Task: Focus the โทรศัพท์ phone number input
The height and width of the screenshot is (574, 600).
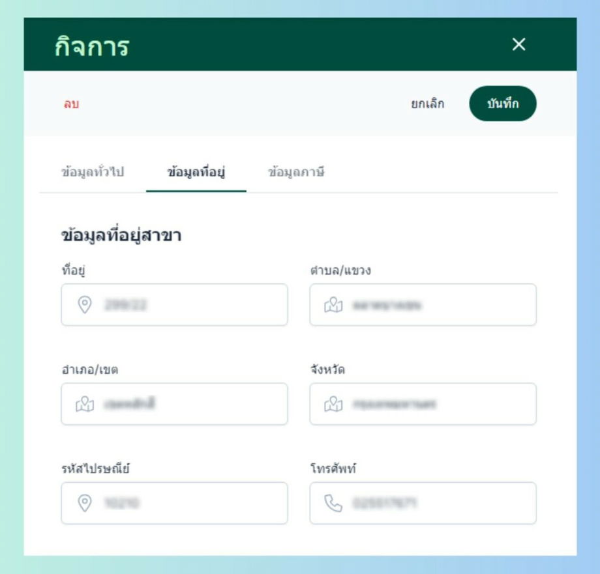Action: pyautogui.click(x=423, y=503)
